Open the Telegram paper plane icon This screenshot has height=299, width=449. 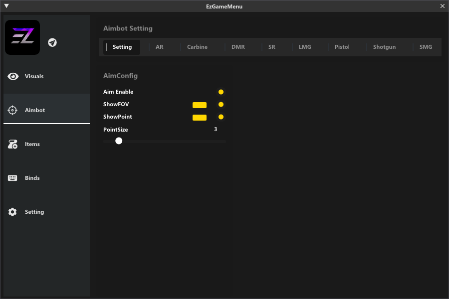52,43
